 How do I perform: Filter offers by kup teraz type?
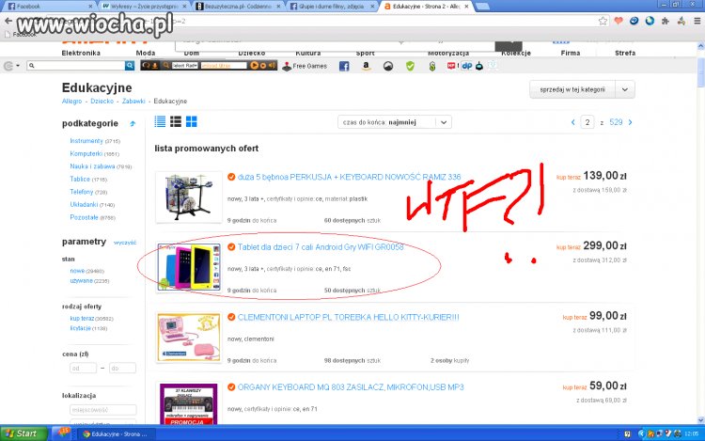coord(82,318)
